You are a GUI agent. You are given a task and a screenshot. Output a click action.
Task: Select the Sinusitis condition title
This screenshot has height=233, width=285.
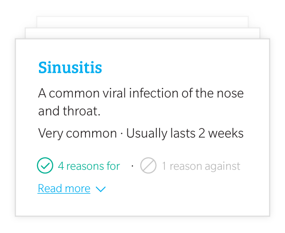[70, 68]
